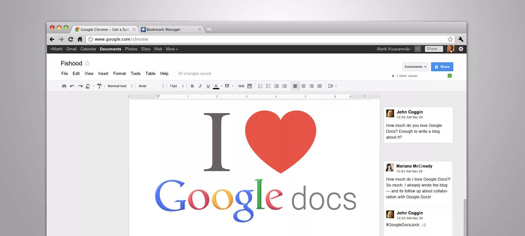Go back in the browser
Image resolution: width=525 pixels, height=236 pixels.
(x=52, y=39)
